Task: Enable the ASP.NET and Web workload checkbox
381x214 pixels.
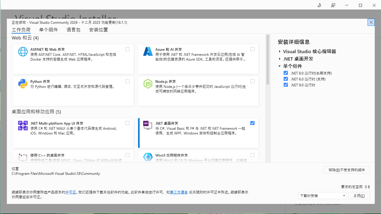Action: click(x=127, y=49)
